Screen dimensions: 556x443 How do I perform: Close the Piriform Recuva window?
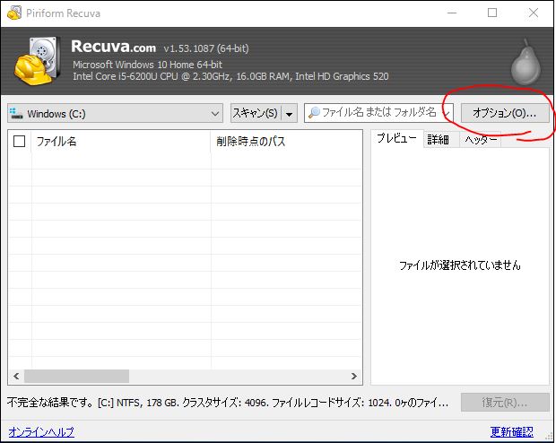534,13
